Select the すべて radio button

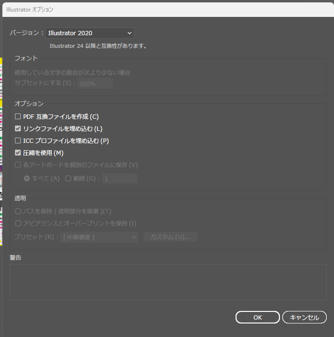pos(27,178)
